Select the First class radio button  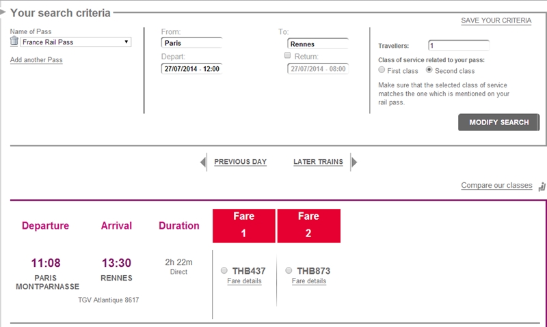point(382,70)
